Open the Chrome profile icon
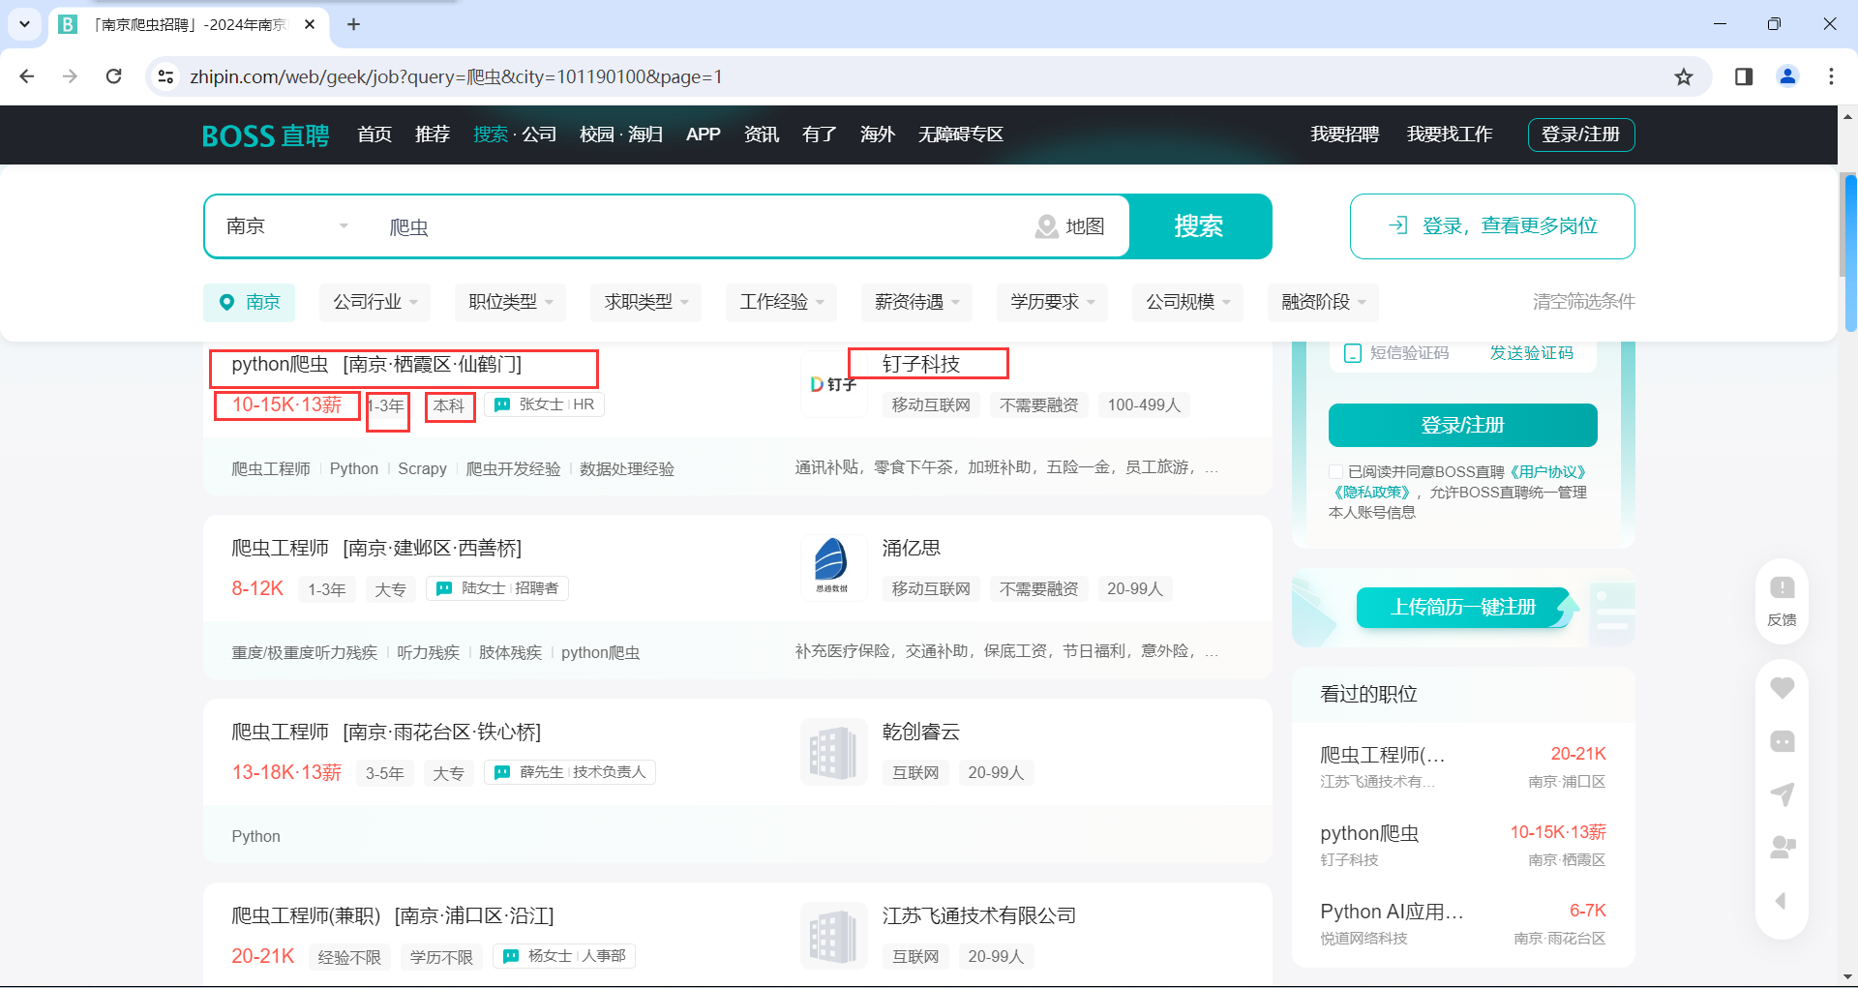Viewport: 1858px width, 988px height. coord(1787,76)
